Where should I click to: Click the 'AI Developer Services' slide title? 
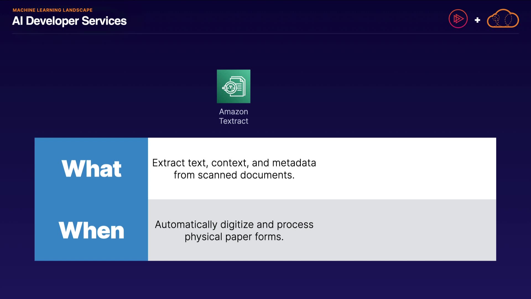coord(69,21)
